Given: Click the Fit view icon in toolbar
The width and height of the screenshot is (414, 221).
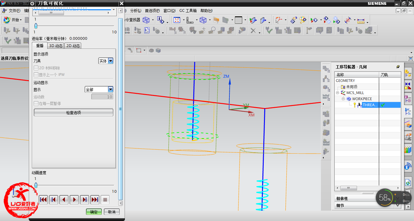Looking at the screenshot, I should pos(176,20).
